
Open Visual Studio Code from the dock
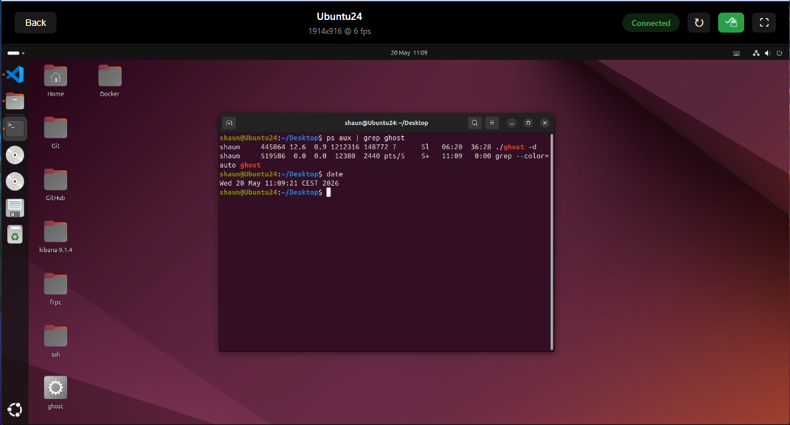click(x=15, y=74)
